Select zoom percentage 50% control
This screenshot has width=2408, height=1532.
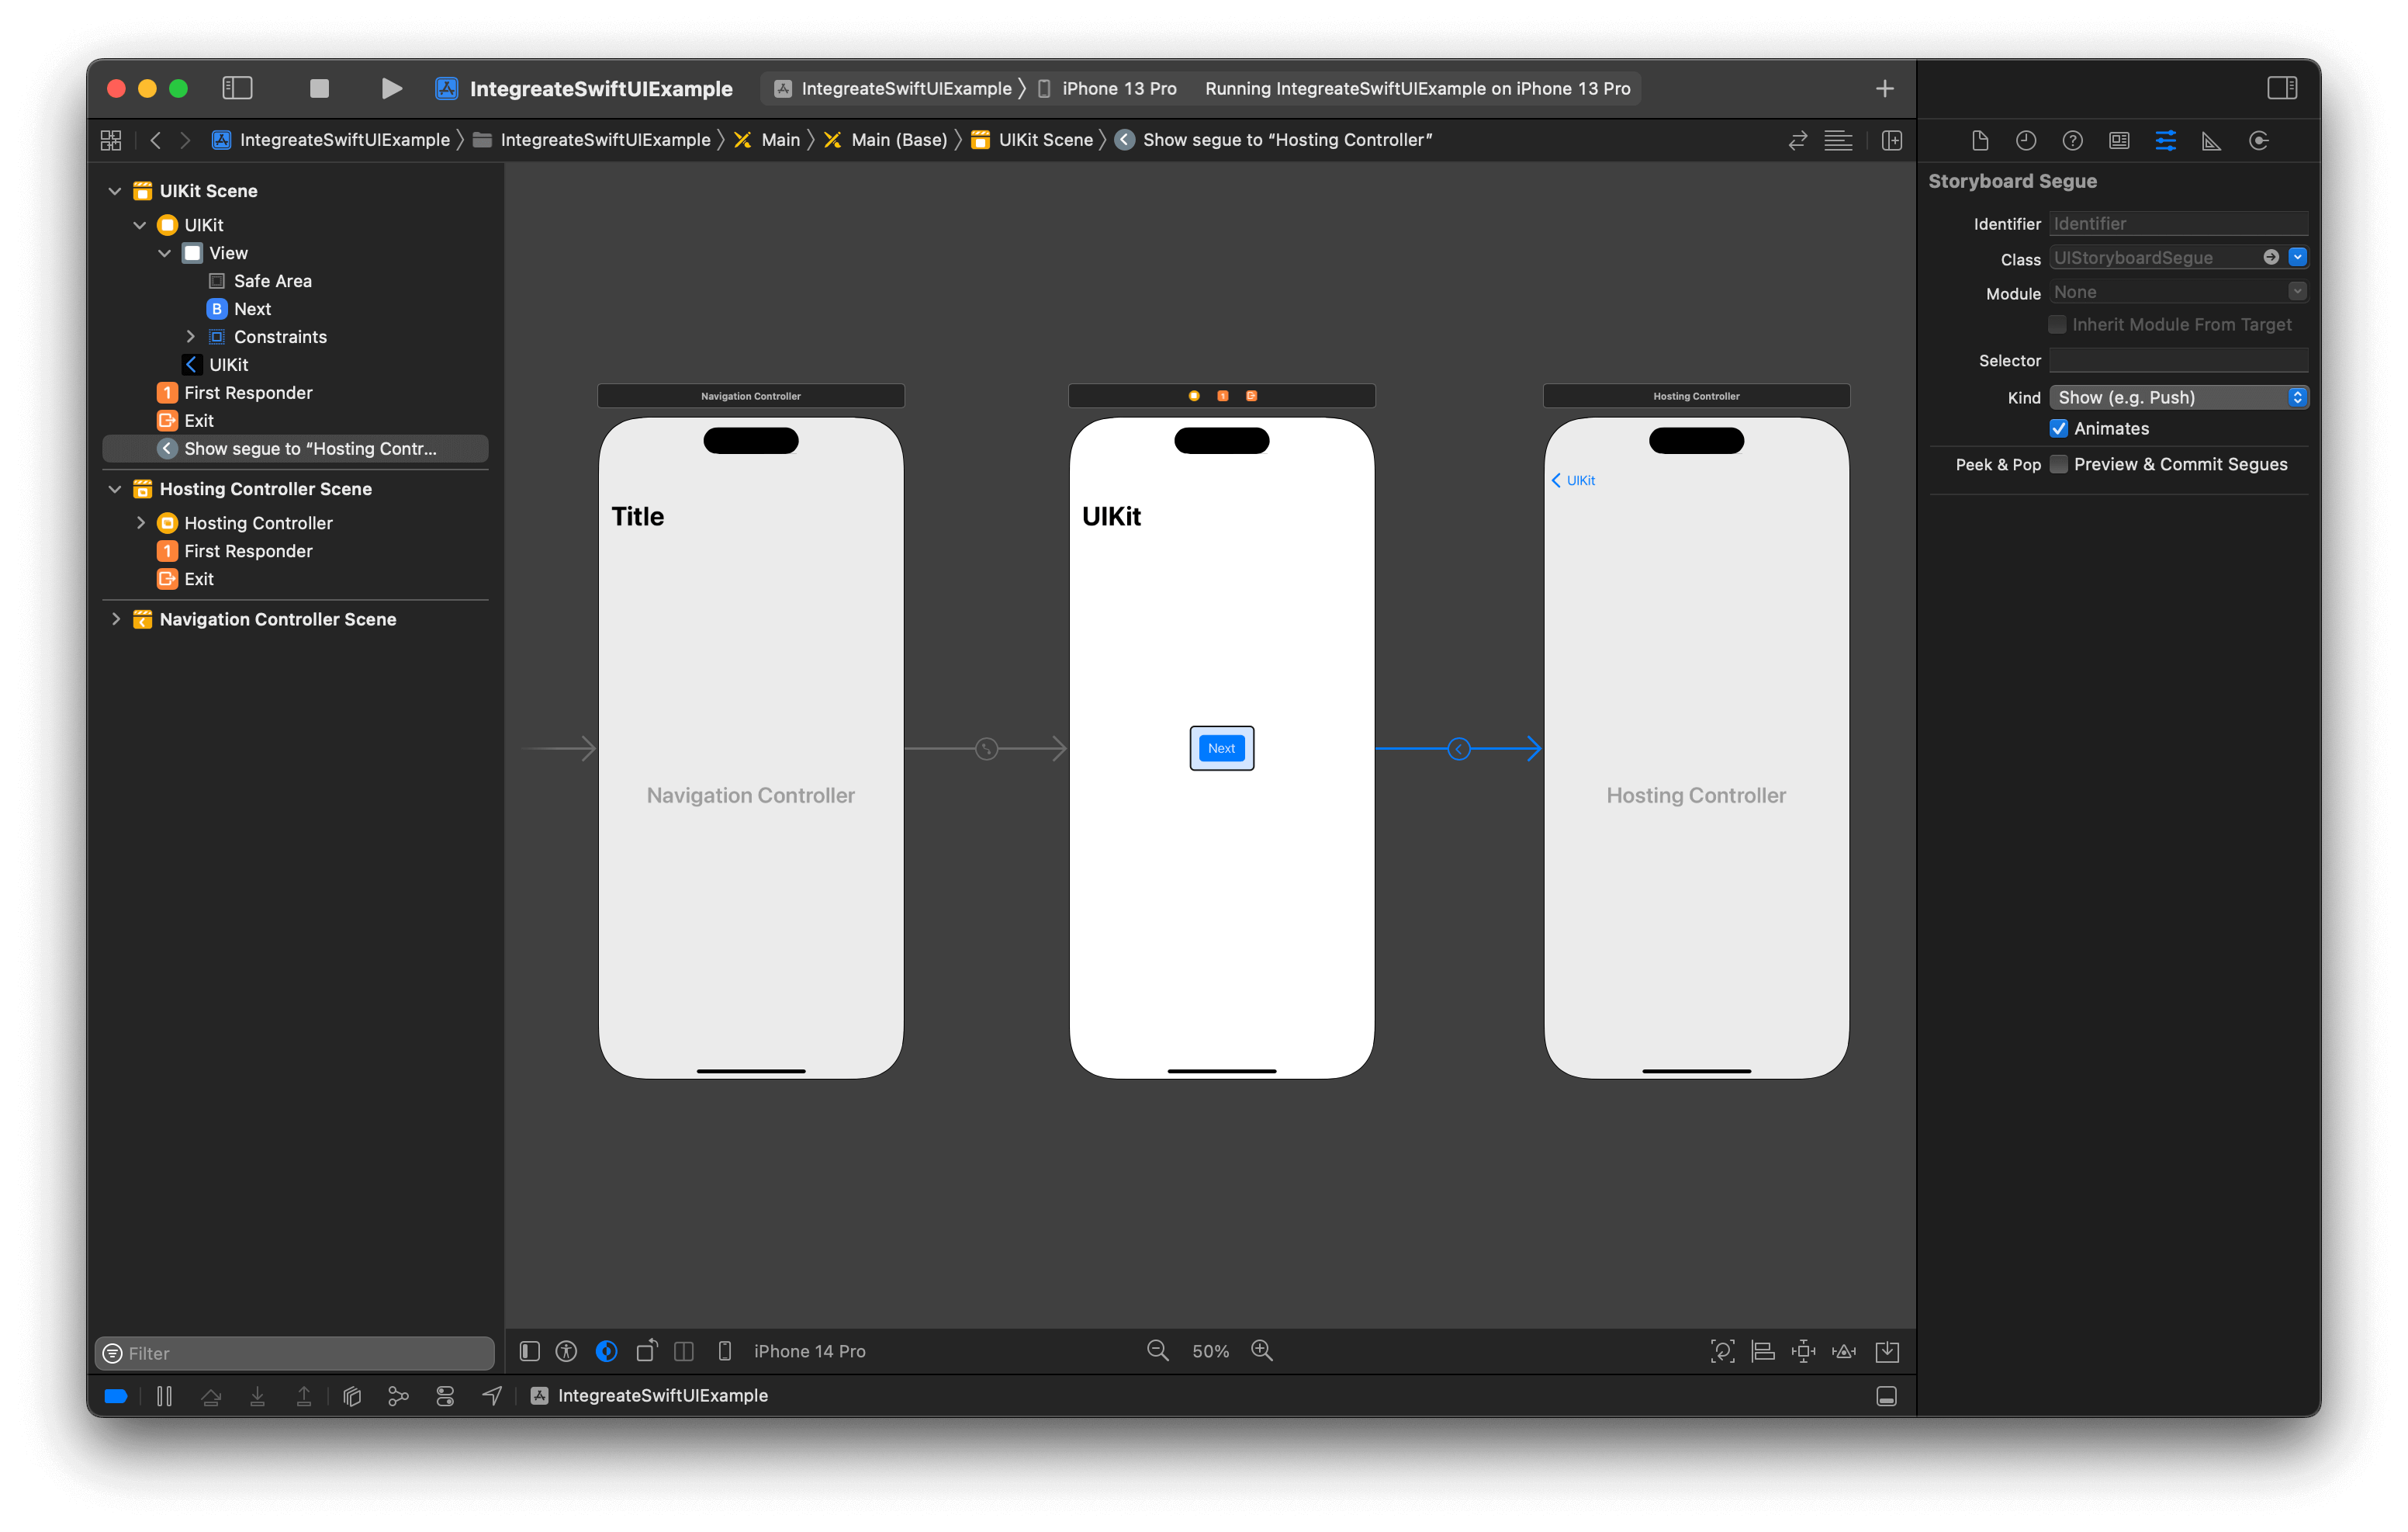click(x=1211, y=1350)
